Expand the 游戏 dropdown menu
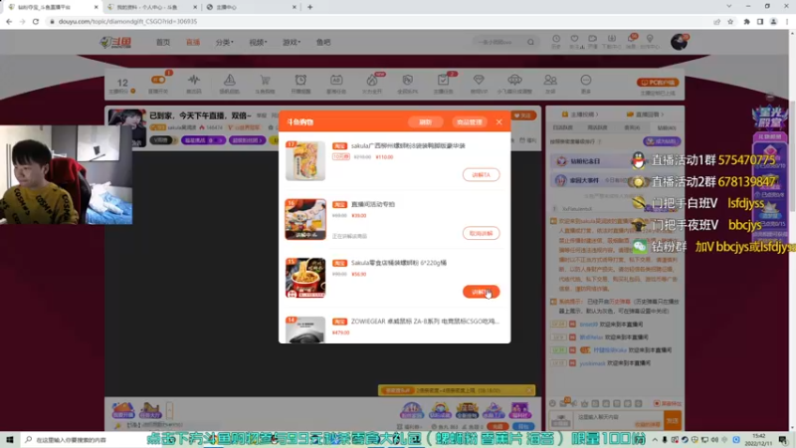 291,42
